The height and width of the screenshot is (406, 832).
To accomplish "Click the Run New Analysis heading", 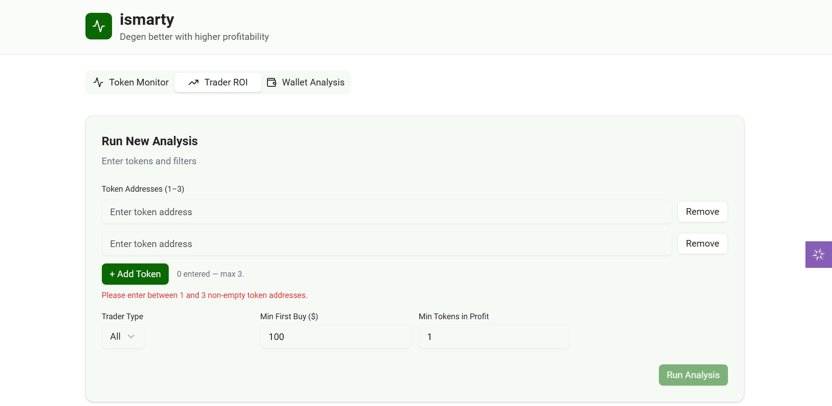I will (x=150, y=141).
